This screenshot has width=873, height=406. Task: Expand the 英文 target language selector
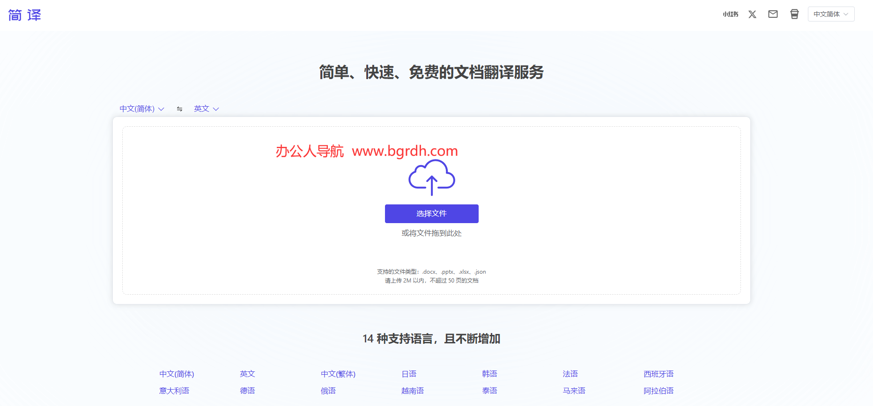[x=207, y=109]
